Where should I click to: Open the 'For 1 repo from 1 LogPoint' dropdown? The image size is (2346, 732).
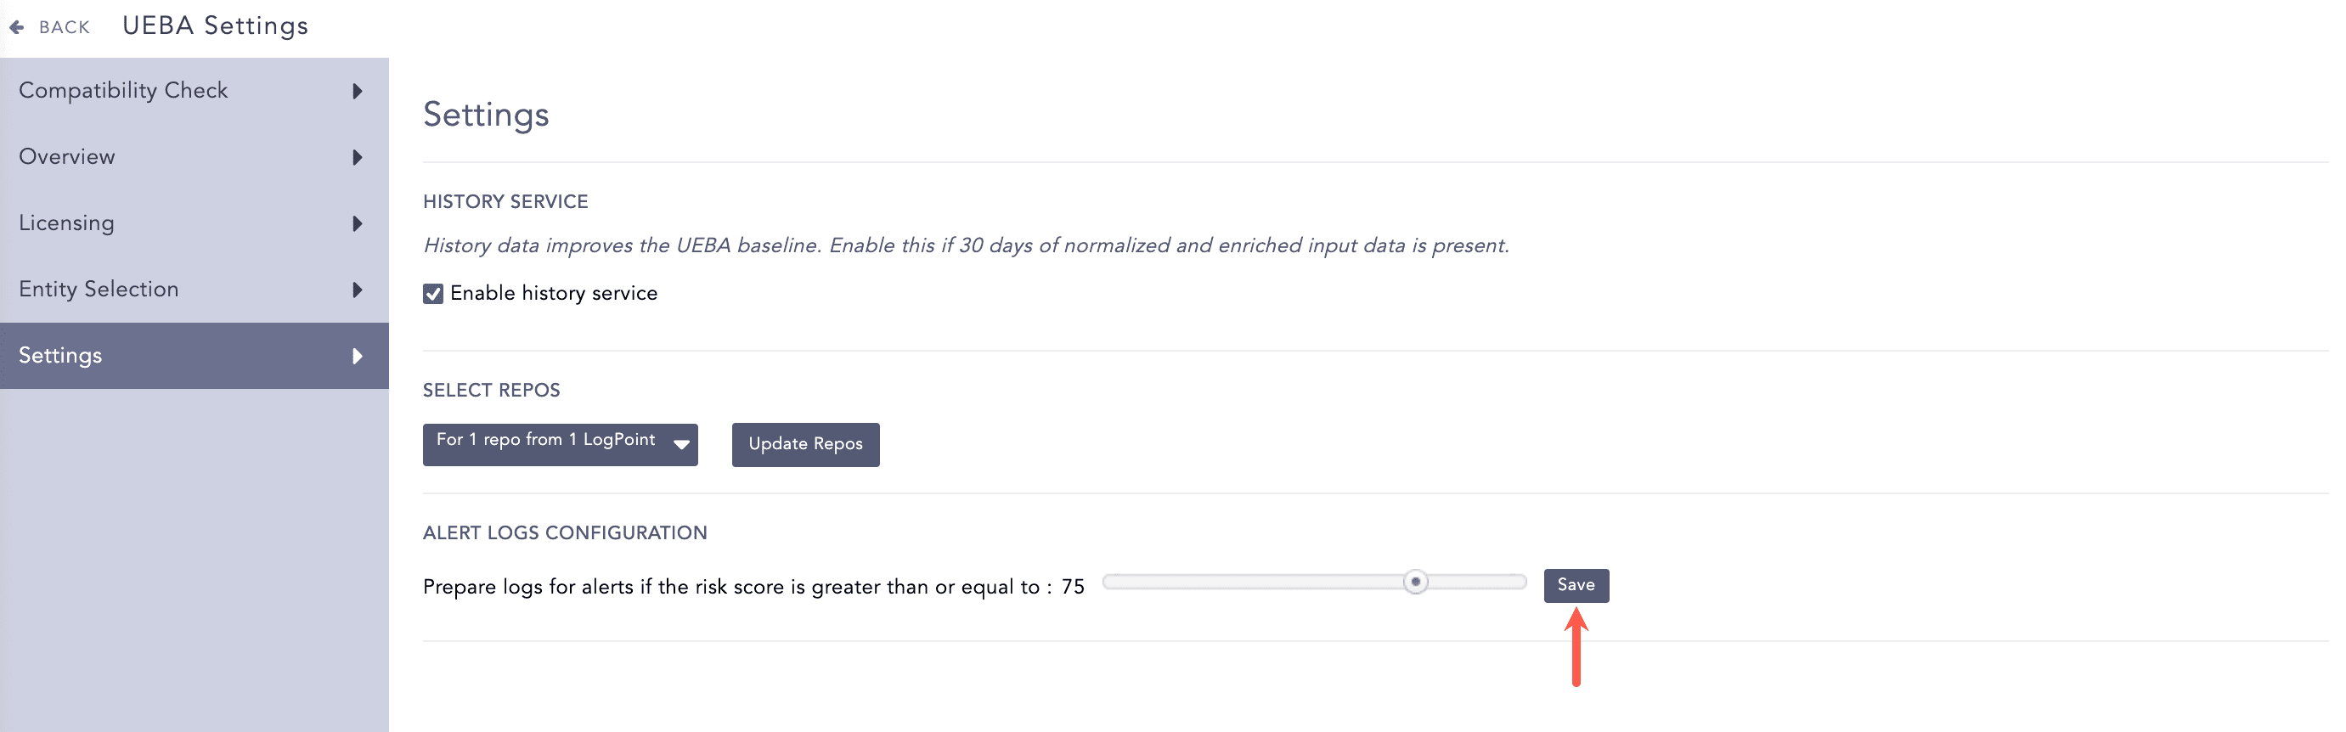(x=560, y=444)
